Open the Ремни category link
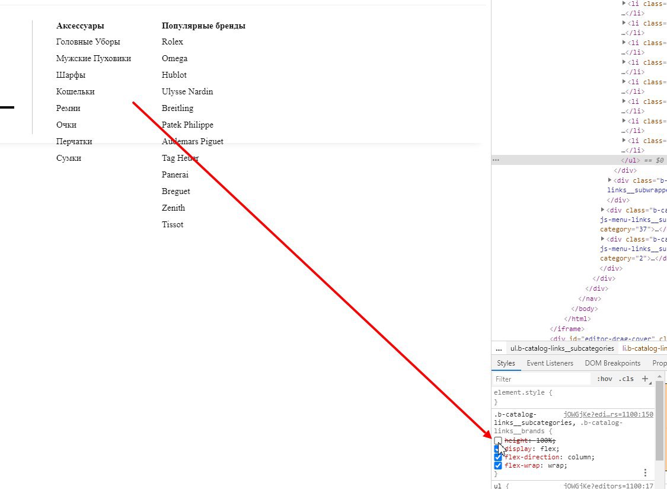Image resolution: width=667 pixels, height=489 pixels. (68, 108)
